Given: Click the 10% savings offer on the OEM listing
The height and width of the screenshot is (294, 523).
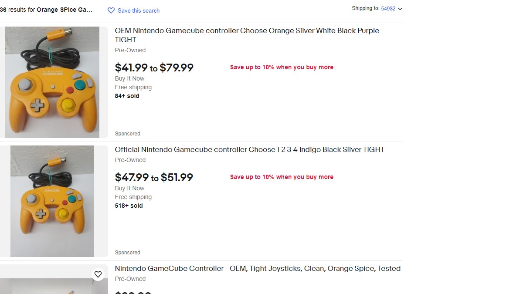Looking at the screenshot, I should tap(282, 67).
